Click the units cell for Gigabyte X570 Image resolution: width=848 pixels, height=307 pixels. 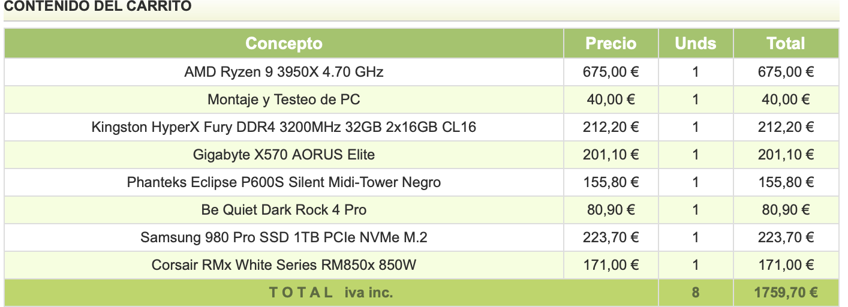coord(696,155)
